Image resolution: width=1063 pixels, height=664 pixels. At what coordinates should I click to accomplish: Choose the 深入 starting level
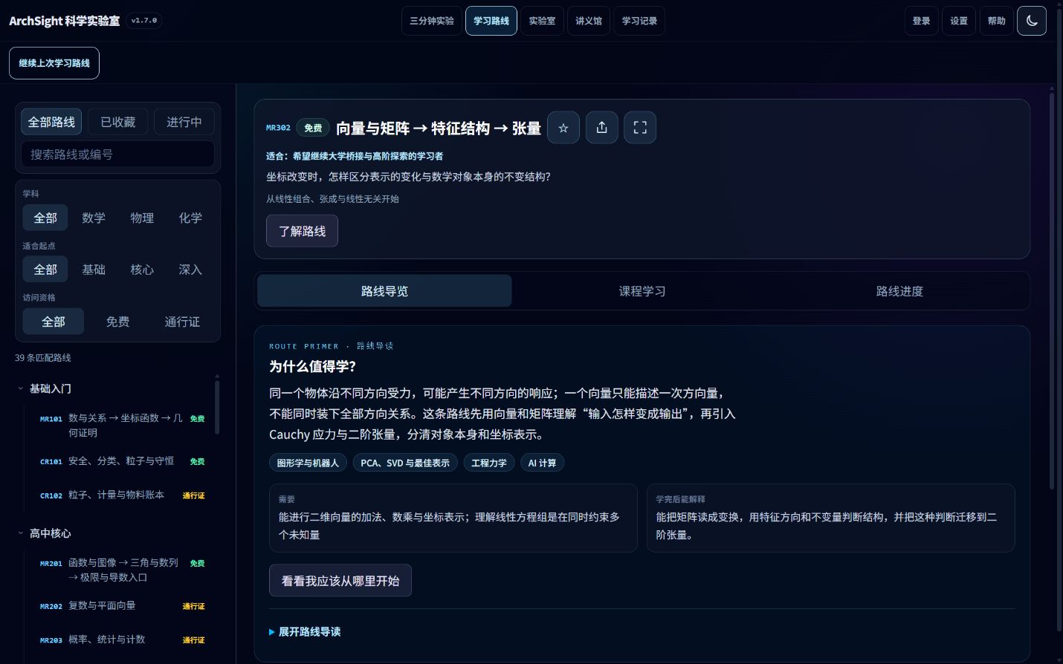[190, 270]
